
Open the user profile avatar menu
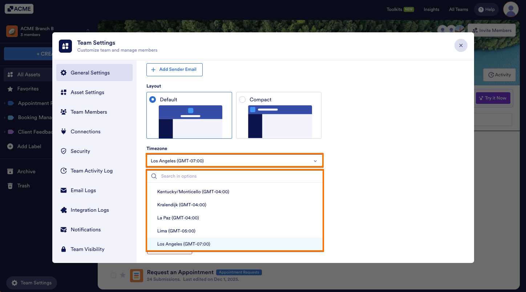[x=511, y=9]
